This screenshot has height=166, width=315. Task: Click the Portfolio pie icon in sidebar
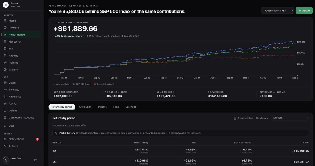click(x=5, y=28)
